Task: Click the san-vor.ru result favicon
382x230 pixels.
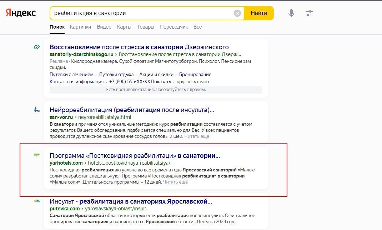Action: 37,110
